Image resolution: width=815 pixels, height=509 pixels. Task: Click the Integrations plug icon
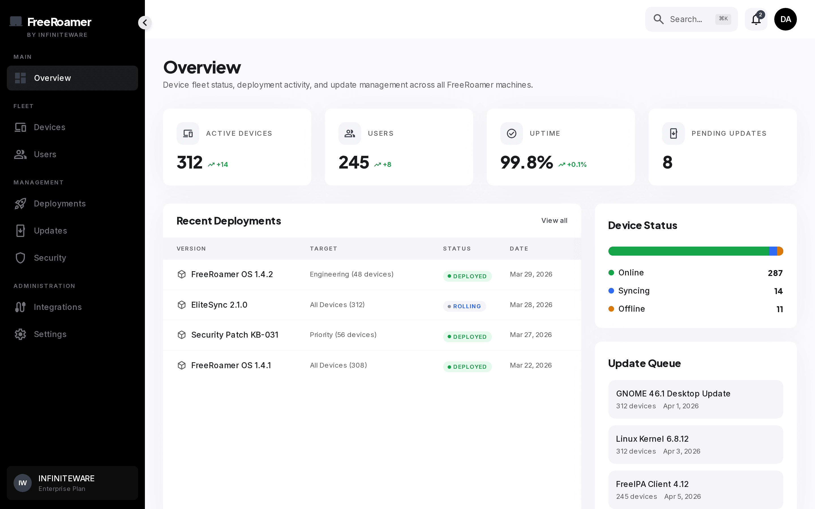click(21, 307)
